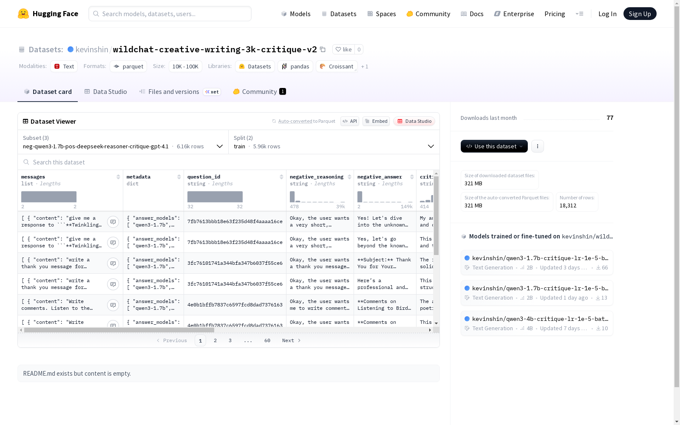This screenshot has height=425, width=680.
Task: Open the Files and versions tab
Action: (x=180, y=92)
